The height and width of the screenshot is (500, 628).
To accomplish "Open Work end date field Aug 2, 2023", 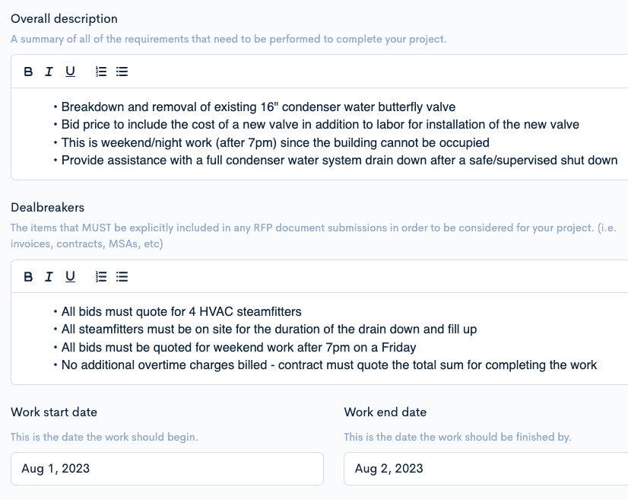I will 486,469.
